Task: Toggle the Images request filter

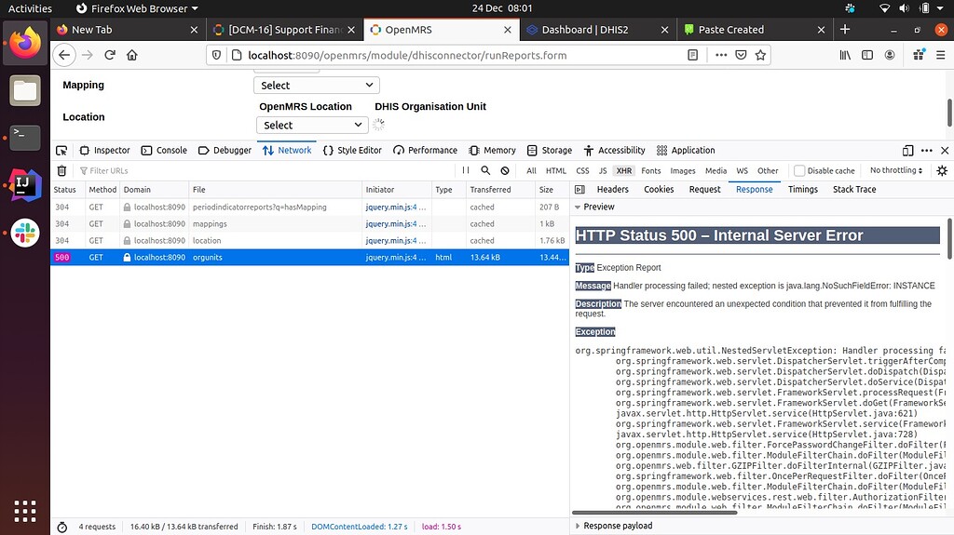Action: pyautogui.click(x=683, y=171)
